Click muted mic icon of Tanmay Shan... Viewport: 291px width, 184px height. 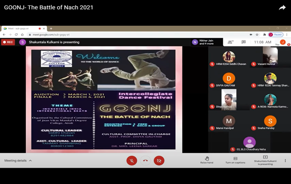pyautogui.click(x=253, y=85)
